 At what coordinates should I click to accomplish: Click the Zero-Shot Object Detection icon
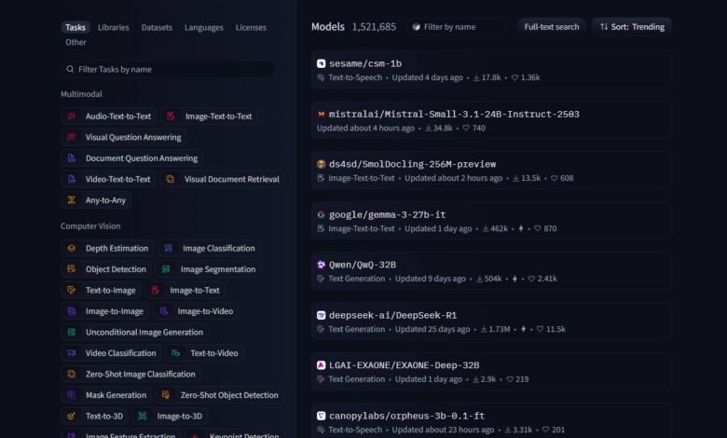click(166, 395)
